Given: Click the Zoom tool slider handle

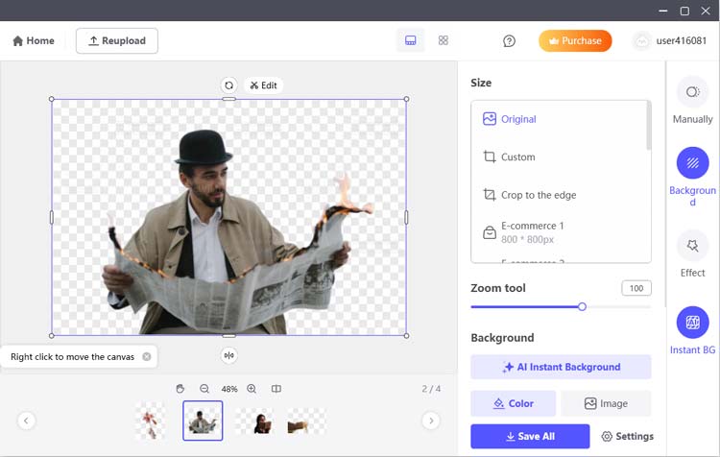Looking at the screenshot, I should [x=582, y=306].
